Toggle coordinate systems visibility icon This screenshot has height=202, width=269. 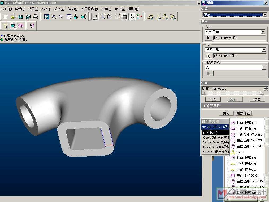coord(173,17)
